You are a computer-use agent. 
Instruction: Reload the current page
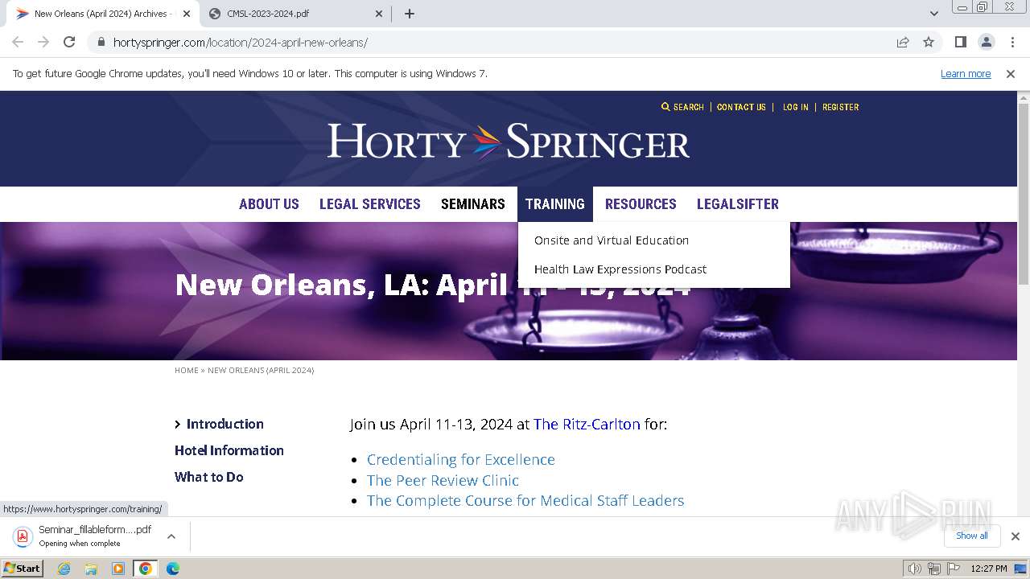(69, 42)
